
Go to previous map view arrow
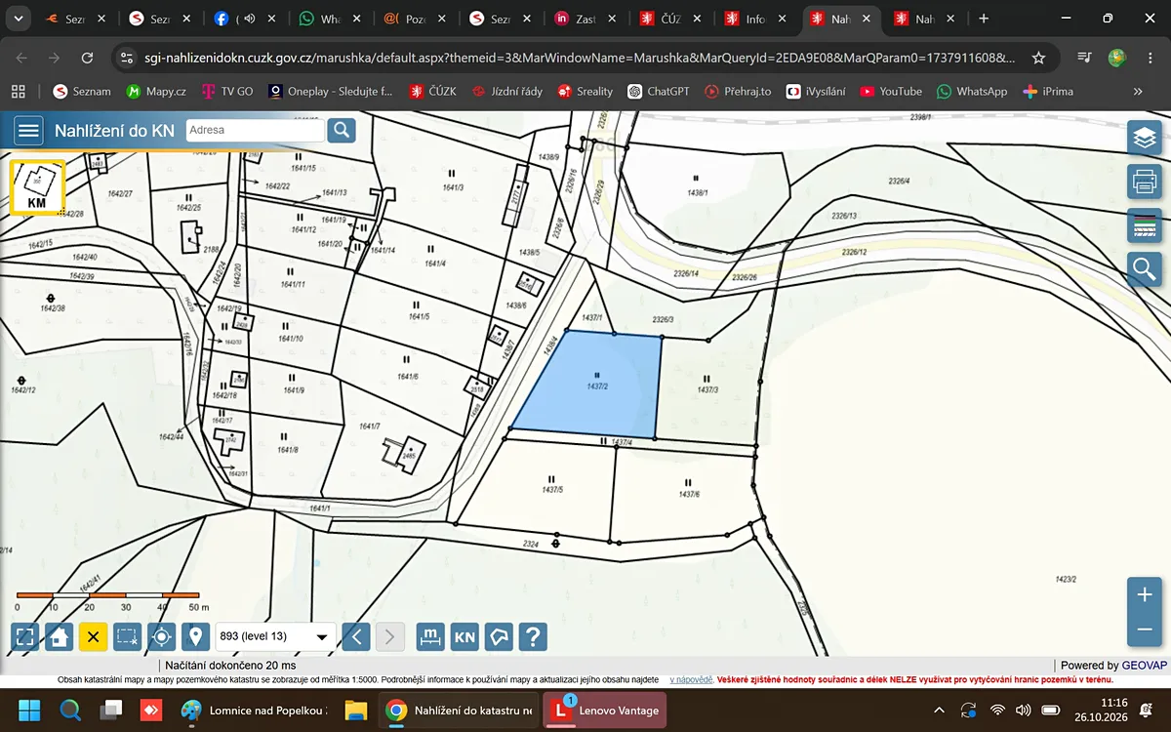(x=356, y=637)
